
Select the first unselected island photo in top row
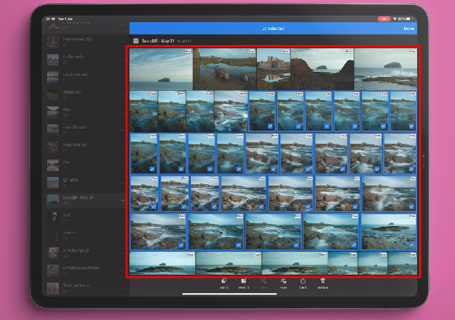click(160, 69)
